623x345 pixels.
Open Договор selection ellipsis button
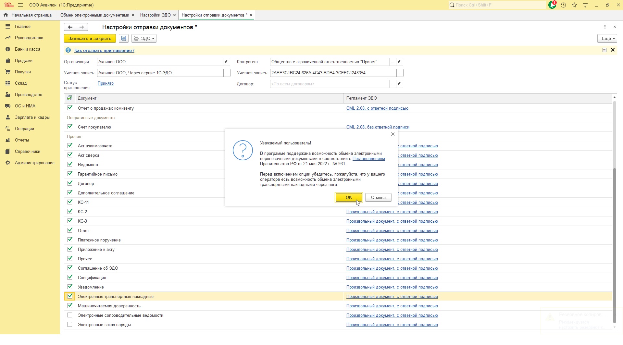[393, 84]
